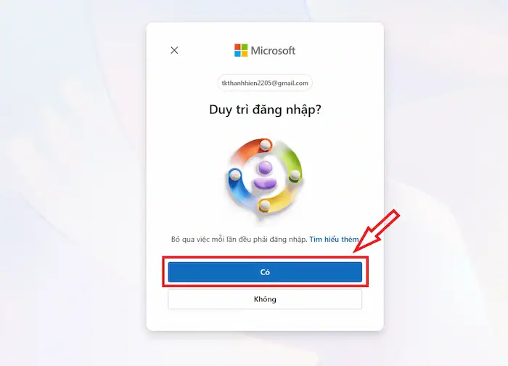Click the Microsoft wordmark text
Image resolution: width=508 pixels, height=366 pixels.
click(x=273, y=51)
